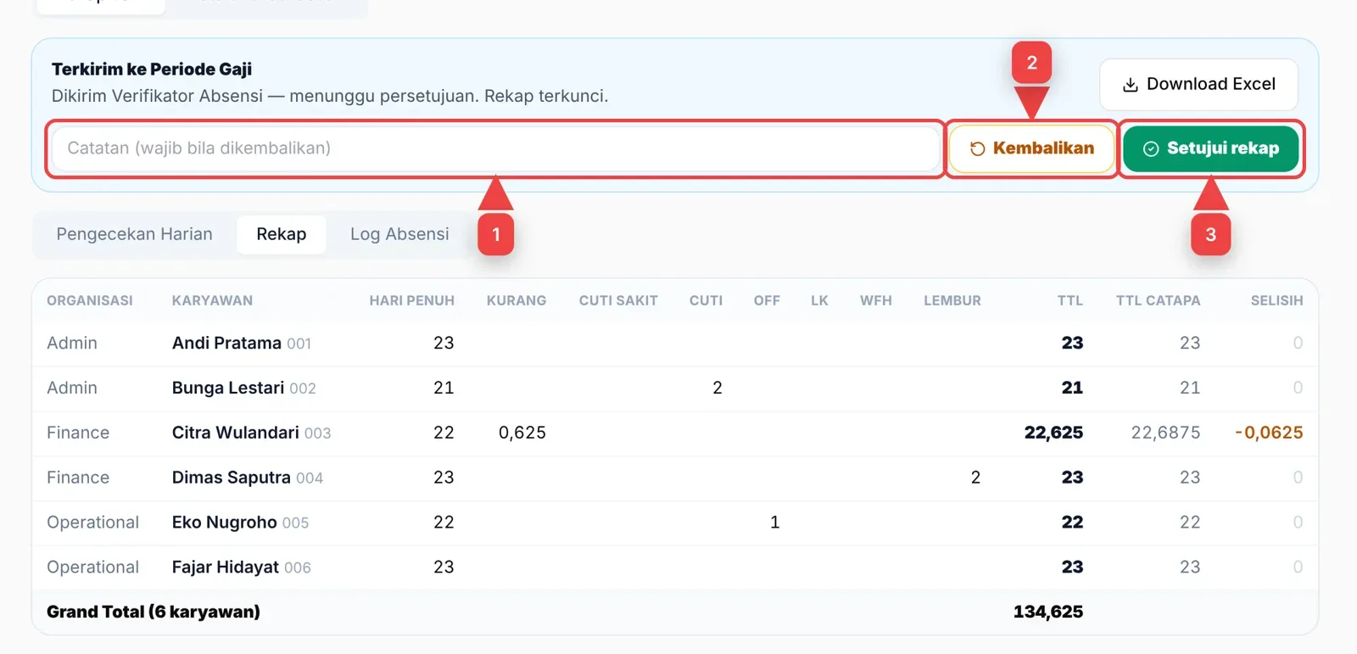Click the Download Excel button
The height and width of the screenshot is (654, 1357).
1198,84
